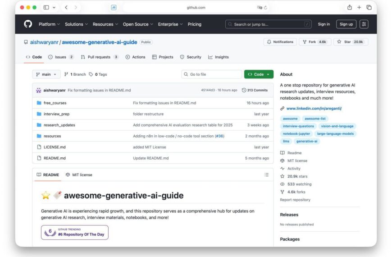Viewport: 392px width, 257px height.
Task: Click the Sign up button
Action: click(346, 24)
